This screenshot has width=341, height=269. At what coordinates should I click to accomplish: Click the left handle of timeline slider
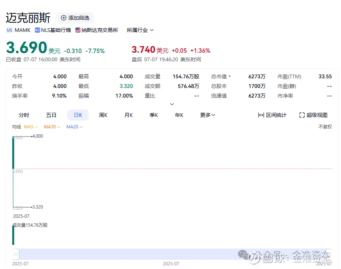(16, 254)
